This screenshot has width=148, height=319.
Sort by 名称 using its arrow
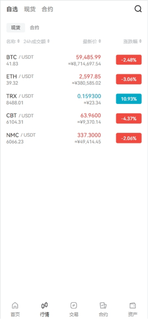coord(18,41)
